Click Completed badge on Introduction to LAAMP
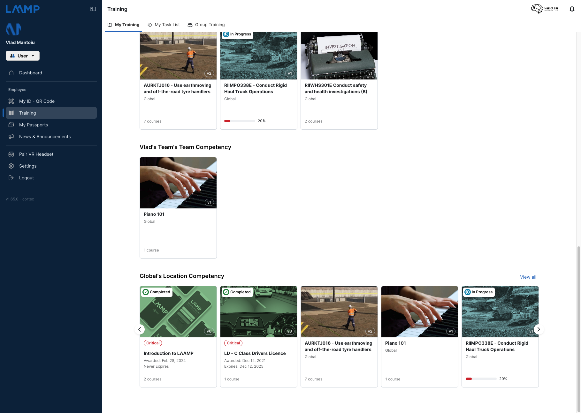The width and height of the screenshot is (581, 413). coord(157,292)
